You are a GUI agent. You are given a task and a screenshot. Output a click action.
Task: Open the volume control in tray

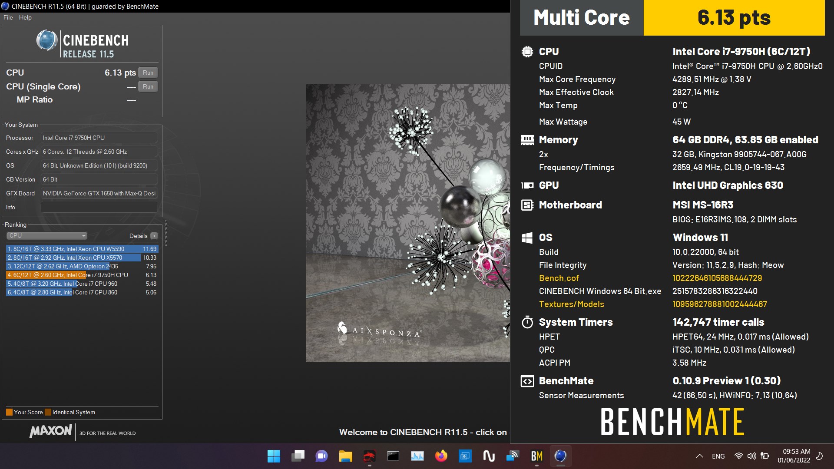click(751, 456)
